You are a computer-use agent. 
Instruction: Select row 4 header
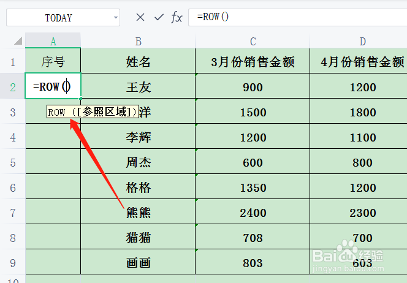tap(12, 137)
